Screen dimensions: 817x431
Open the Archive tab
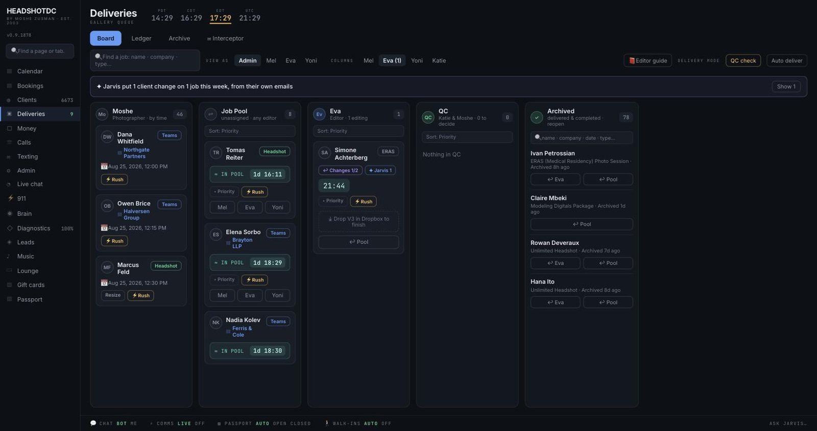[x=179, y=38]
